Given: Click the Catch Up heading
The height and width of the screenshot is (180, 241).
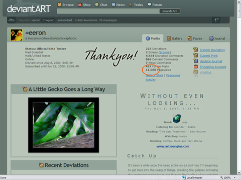Looking at the screenshot, I should tap(142, 156).
